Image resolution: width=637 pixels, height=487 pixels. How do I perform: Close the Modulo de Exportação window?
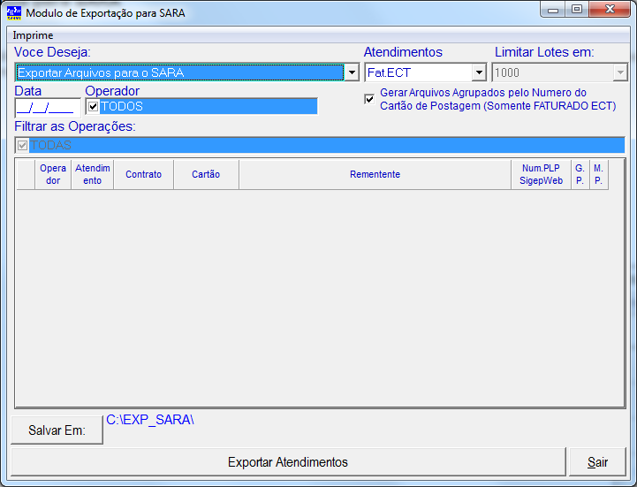click(x=610, y=10)
